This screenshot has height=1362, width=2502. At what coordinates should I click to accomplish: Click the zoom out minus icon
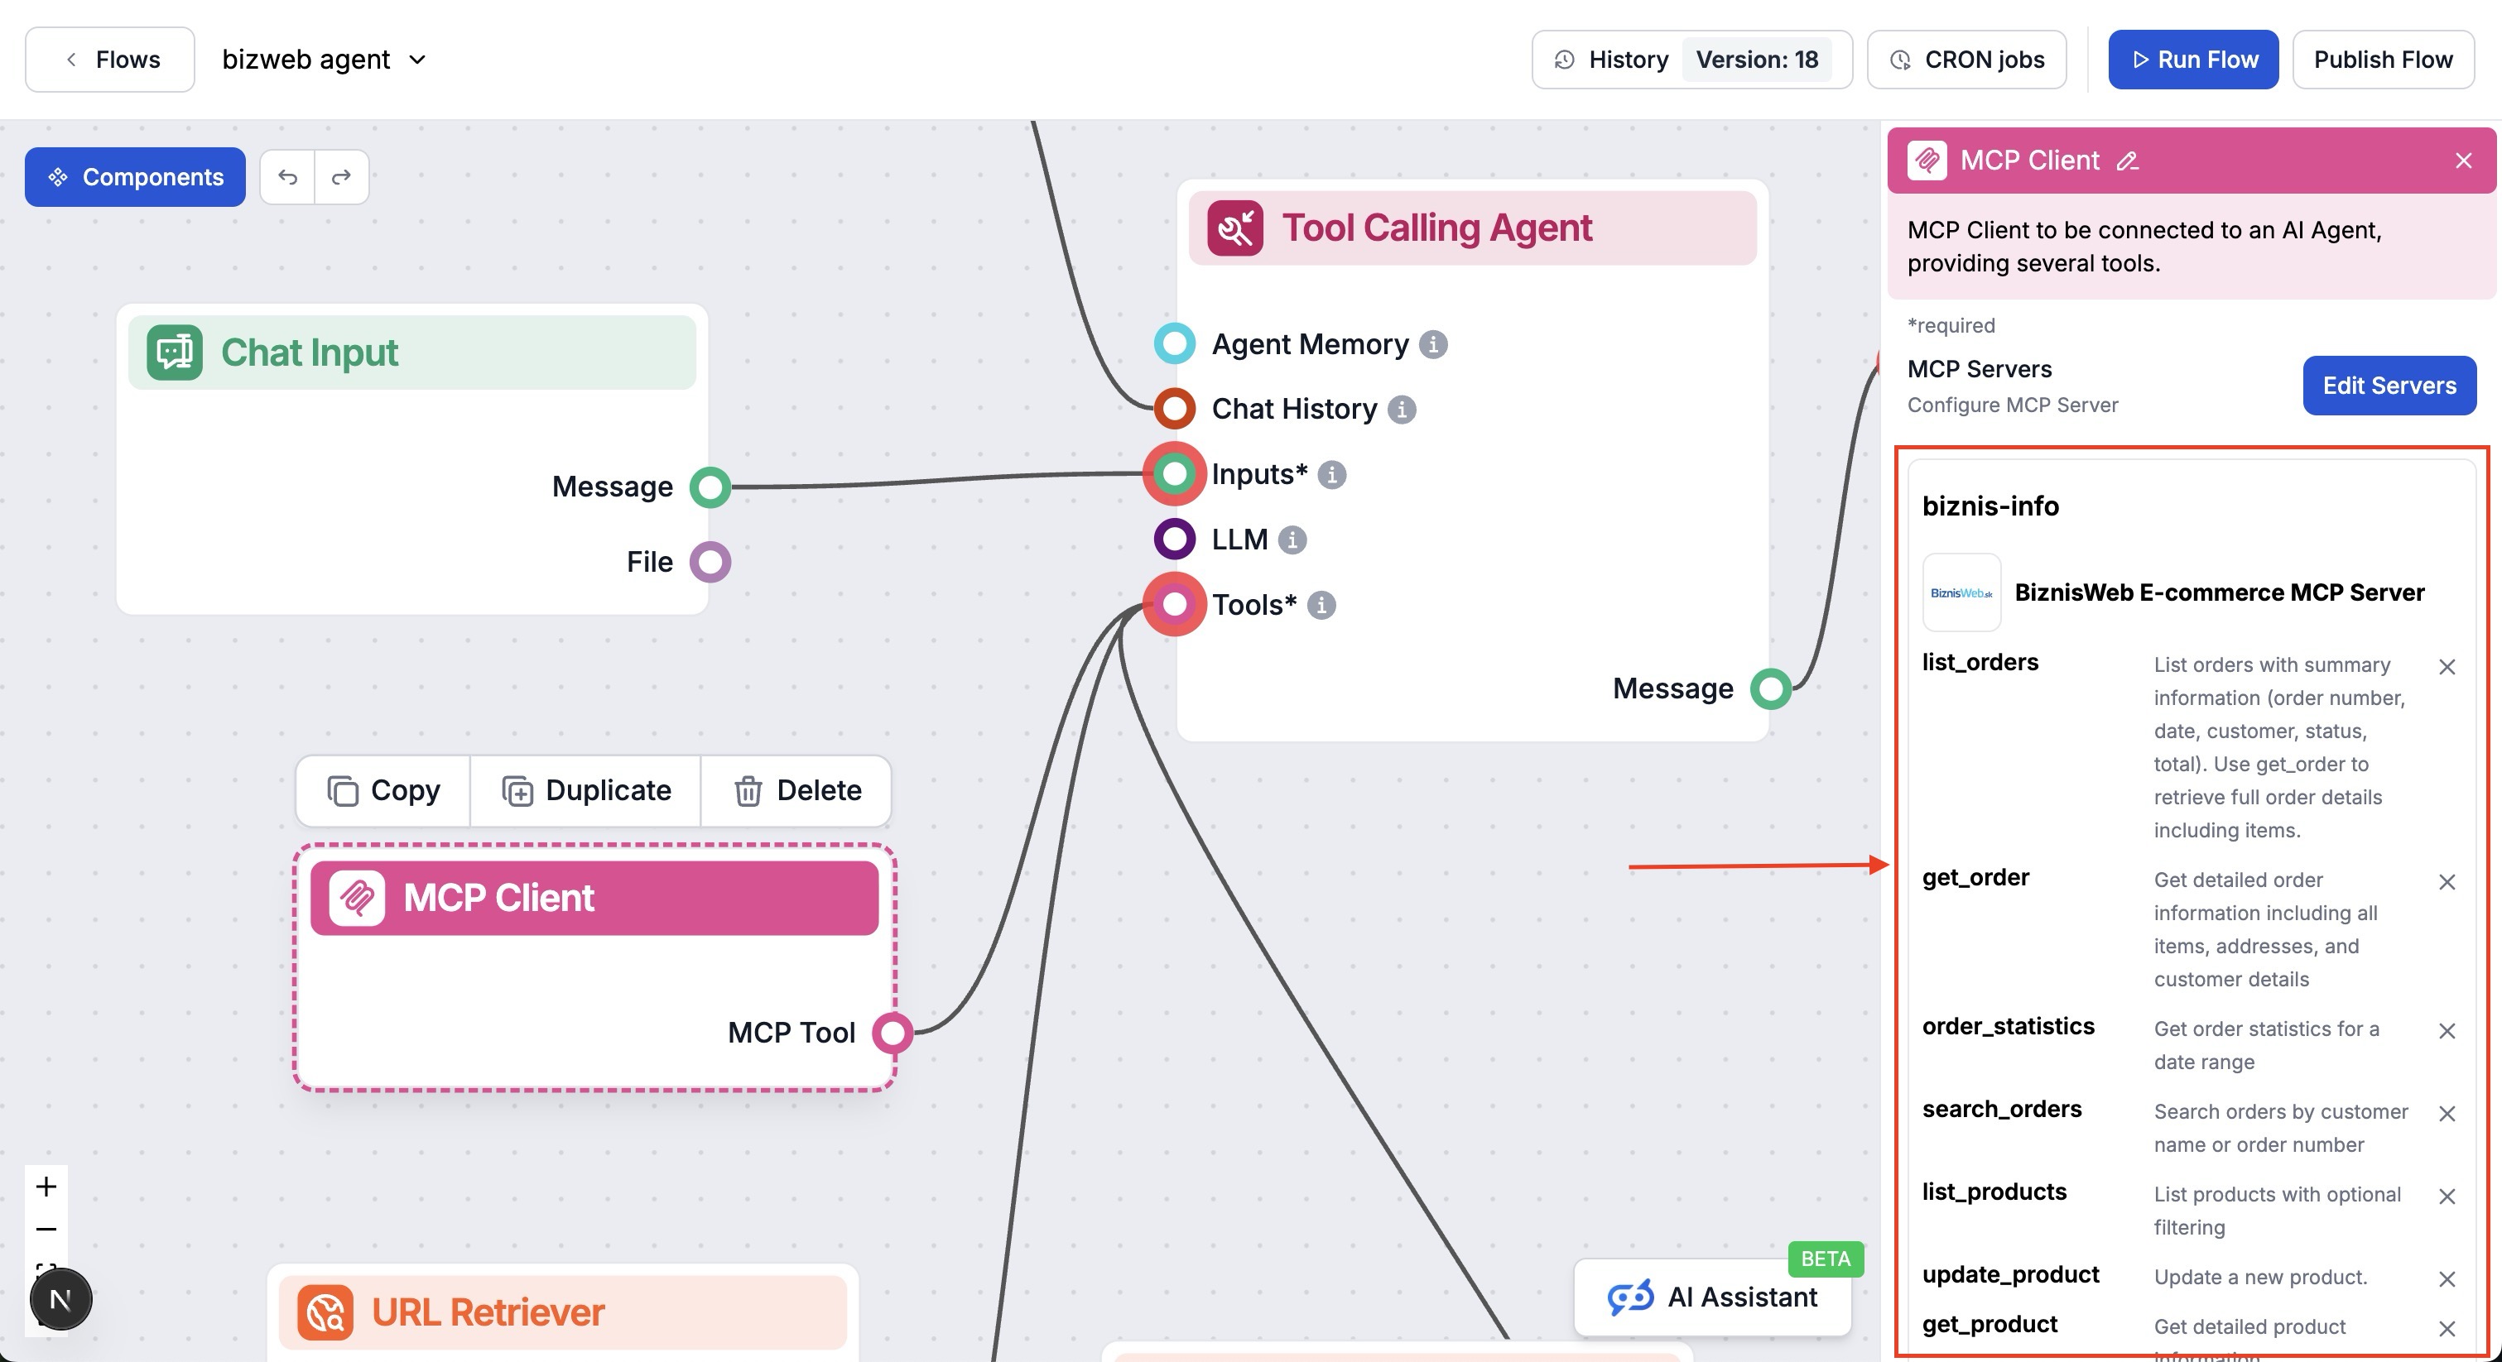[x=46, y=1229]
